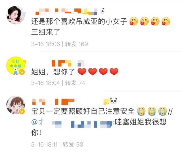This screenshot has width=182, height=155.
Task: Tap last heart-face emoji in first comment
Action: point(166,21)
